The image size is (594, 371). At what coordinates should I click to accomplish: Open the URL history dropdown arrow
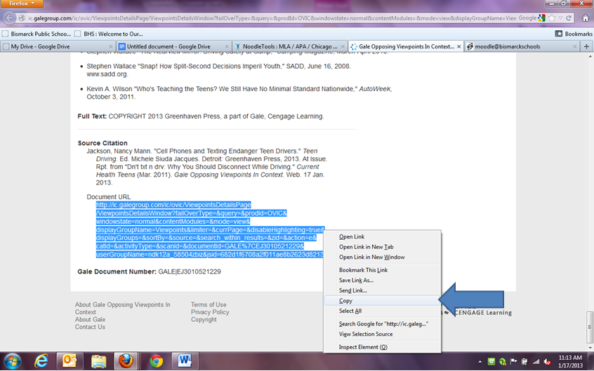561,18
